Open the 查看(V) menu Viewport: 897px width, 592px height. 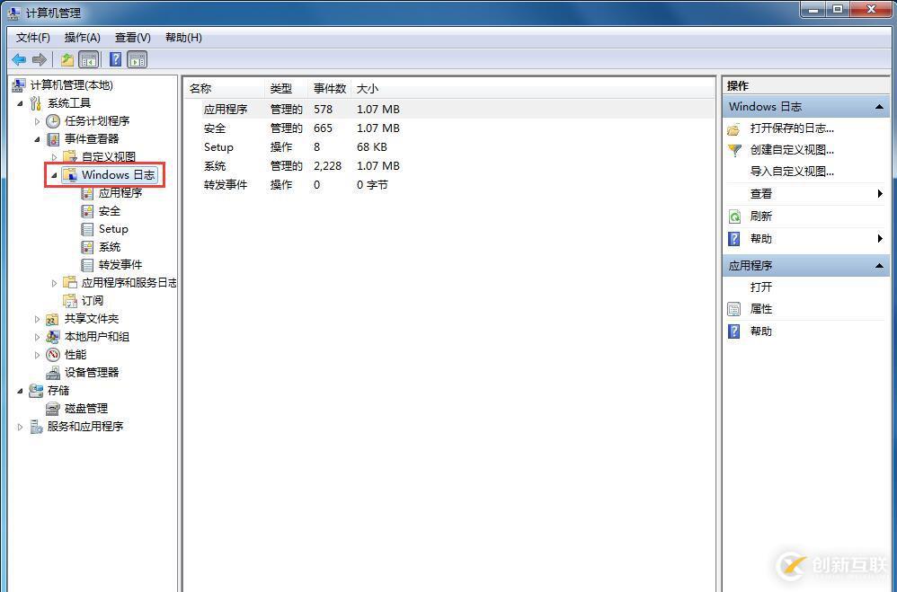point(133,38)
